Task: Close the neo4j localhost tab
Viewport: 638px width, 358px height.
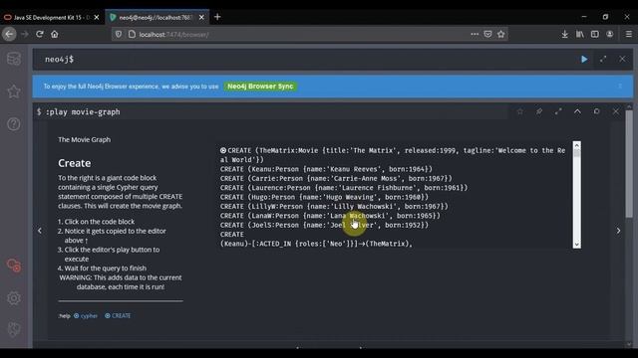Action: (x=201, y=18)
